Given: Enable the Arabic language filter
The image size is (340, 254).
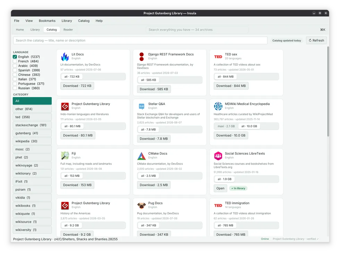Looking at the screenshot, I should (x=15, y=65).
